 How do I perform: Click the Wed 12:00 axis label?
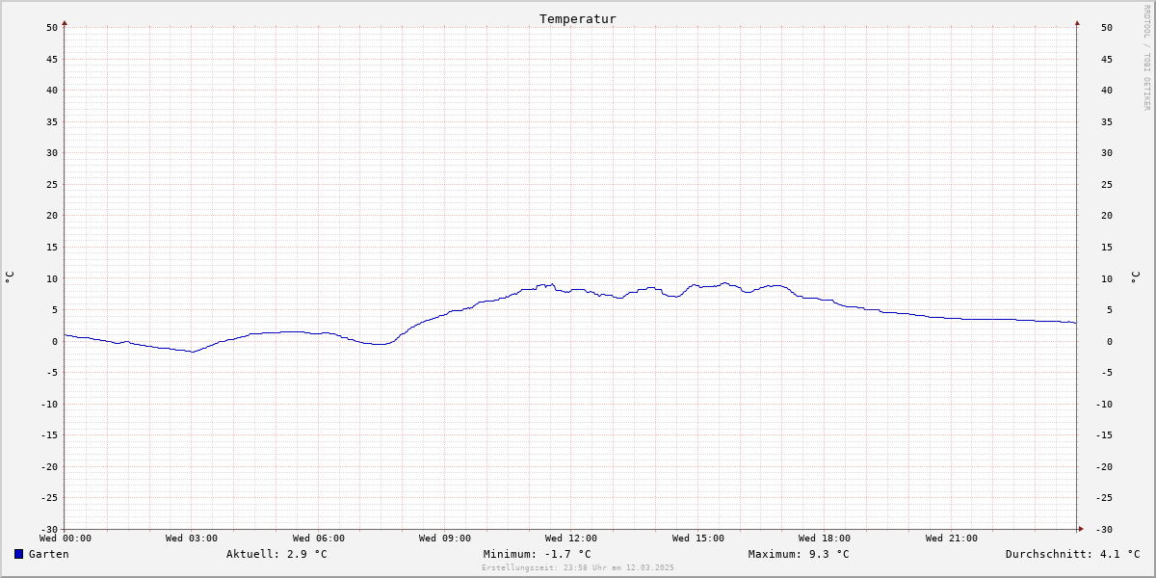pyautogui.click(x=571, y=539)
